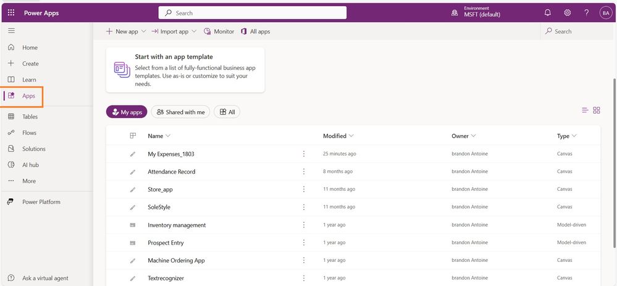Expand the New app dropdown arrow
The width and height of the screenshot is (617, 286).
pos(144,32)
